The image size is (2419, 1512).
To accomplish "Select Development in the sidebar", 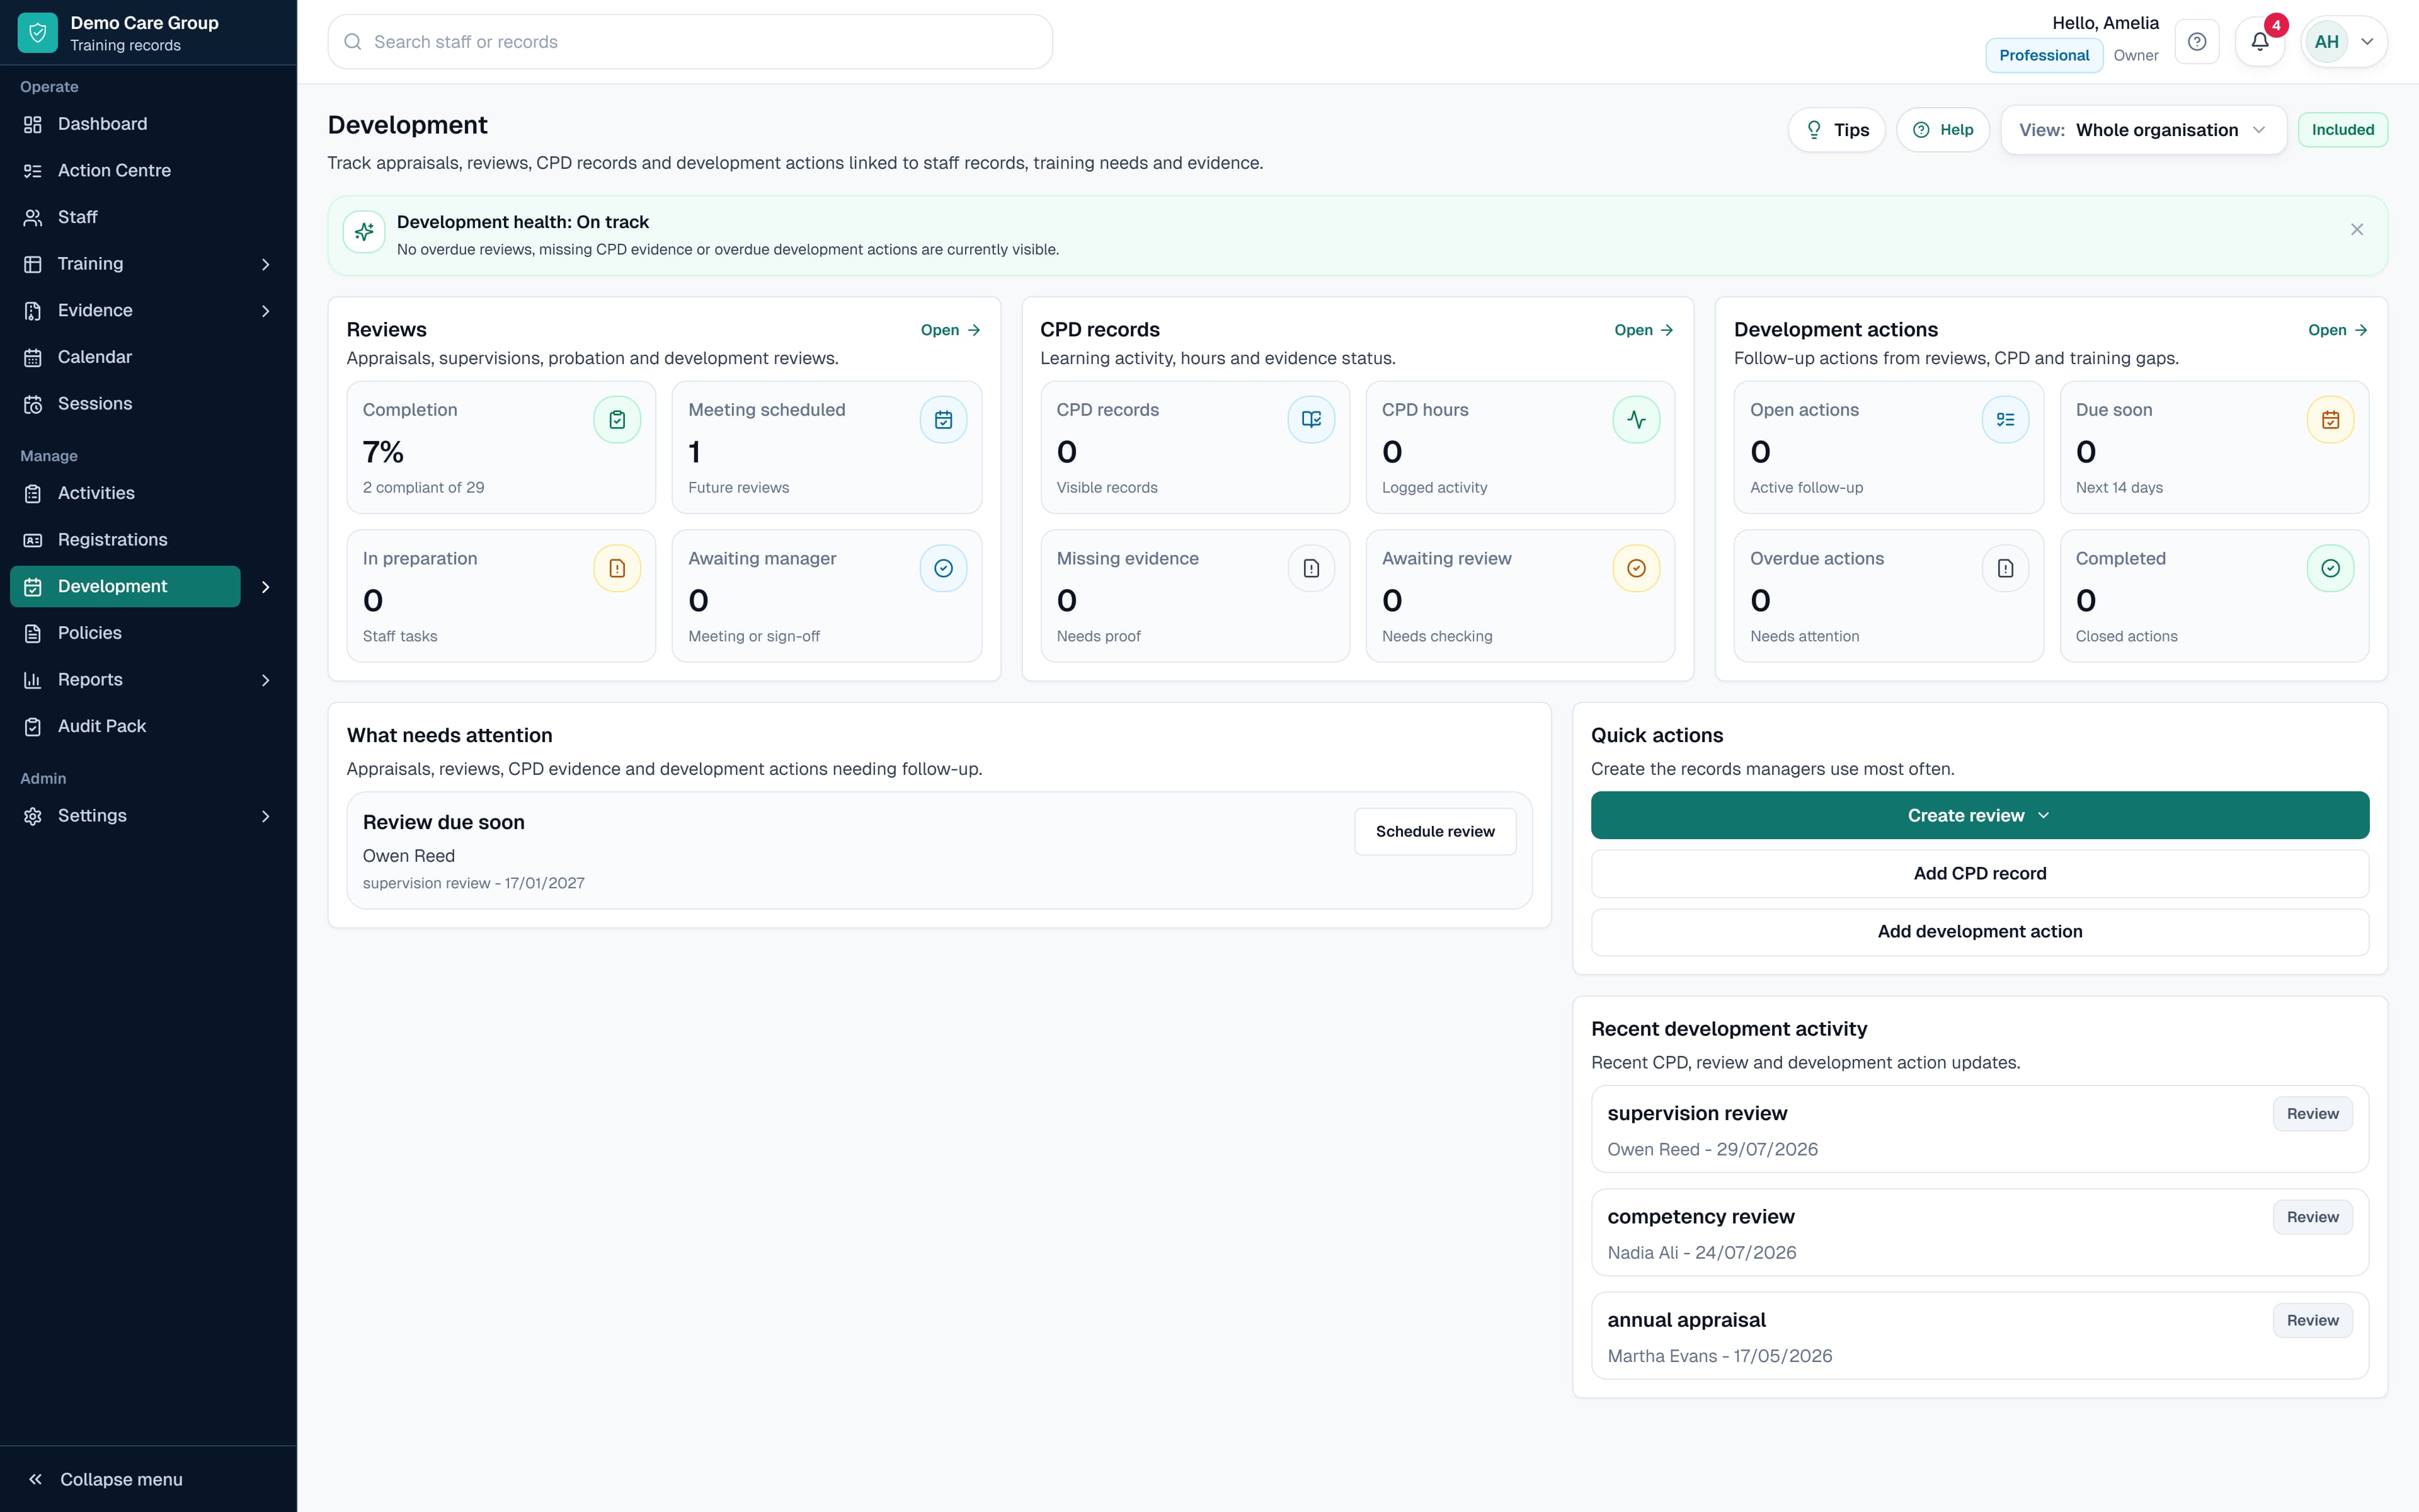I will tap(125, 586).
